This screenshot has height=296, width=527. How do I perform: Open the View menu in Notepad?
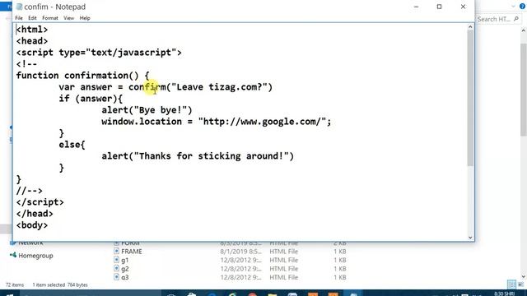[x=69, y=18]
